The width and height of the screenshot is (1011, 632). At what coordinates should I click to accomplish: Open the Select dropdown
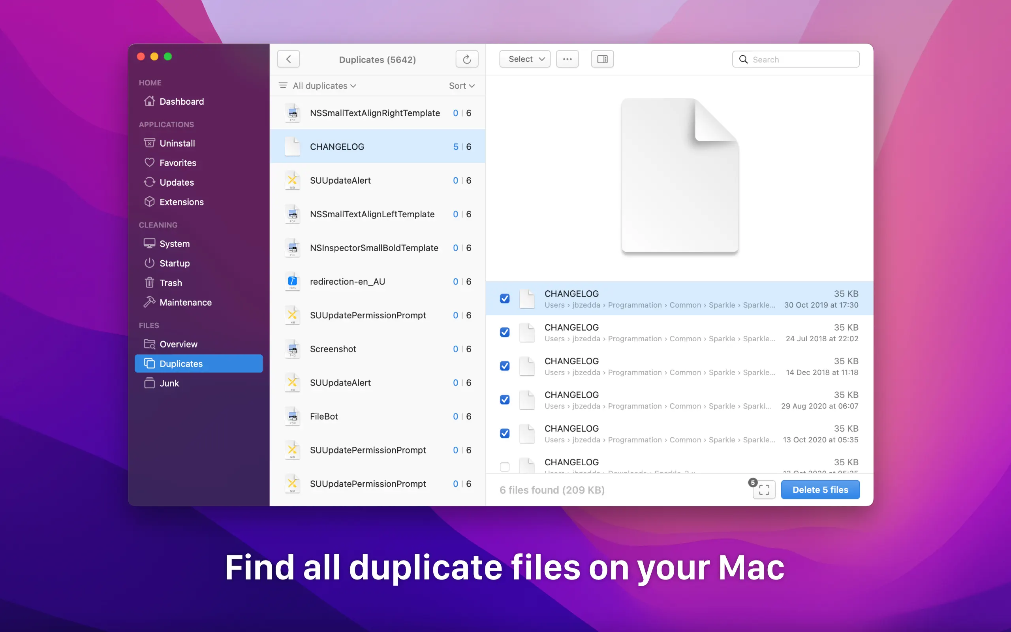pyautogui.click(x=525, y=59)
